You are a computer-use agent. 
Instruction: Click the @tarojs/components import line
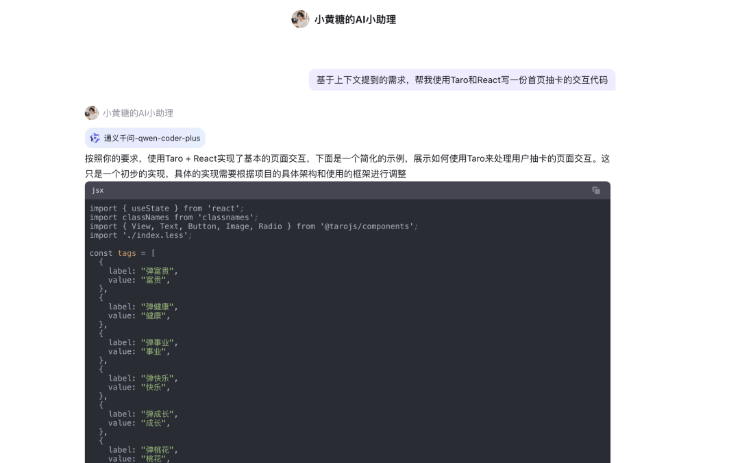coord(254,226)
